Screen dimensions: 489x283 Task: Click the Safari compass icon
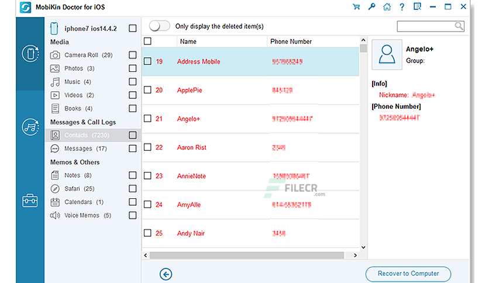click(55, 188)
